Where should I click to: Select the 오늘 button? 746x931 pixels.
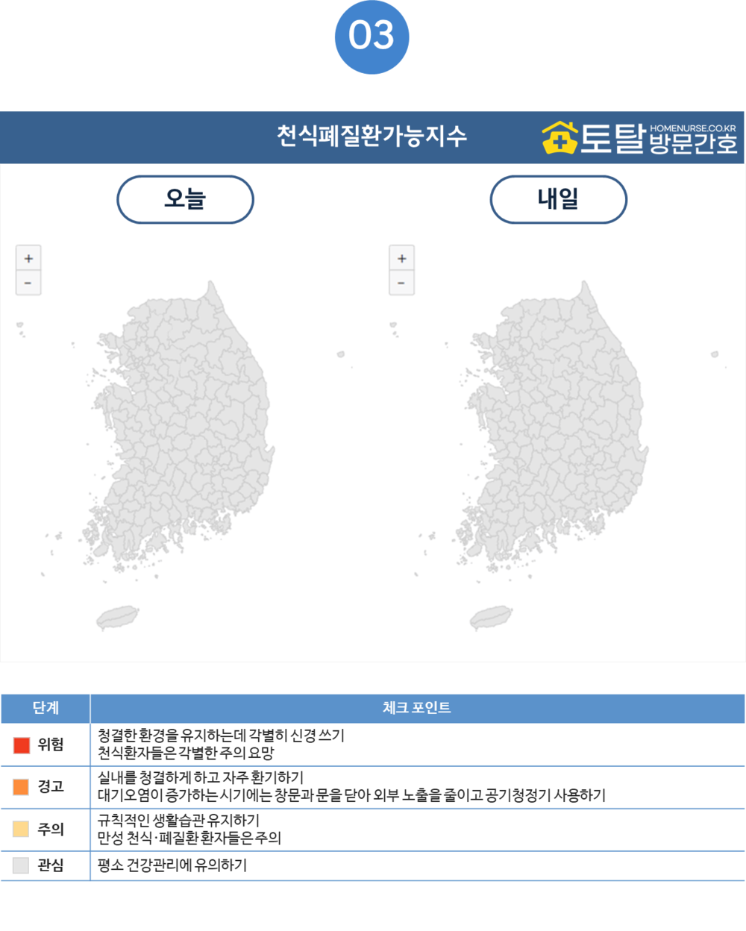[185, 199]
